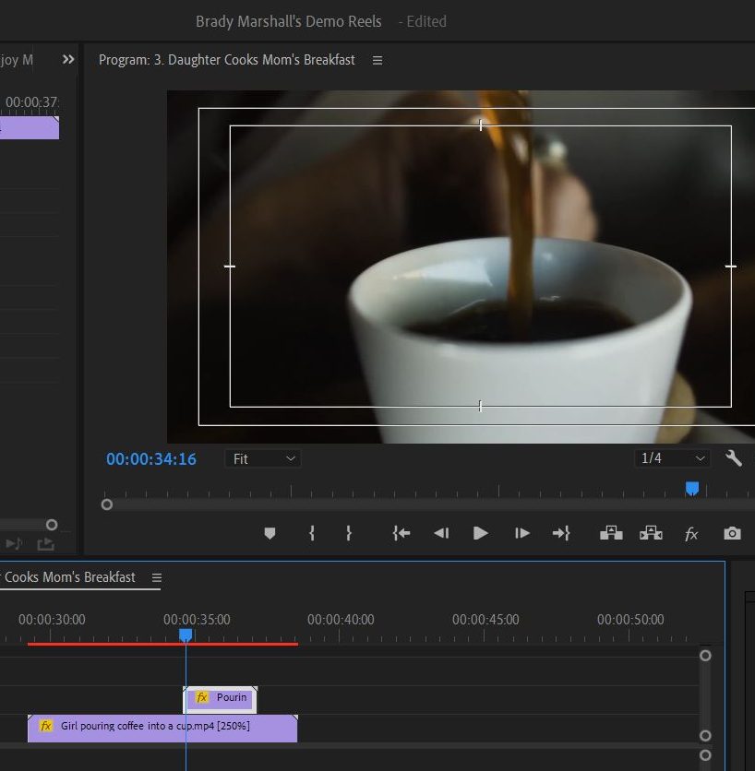755x771 pixels.
Task: Click the timeline ruler playhead
Action: click(186, 635)
